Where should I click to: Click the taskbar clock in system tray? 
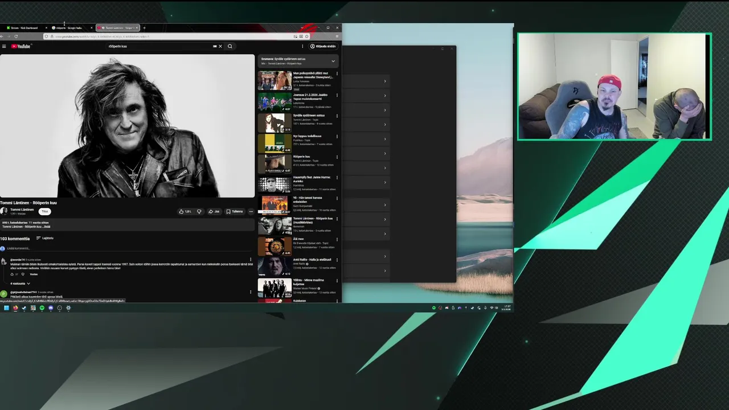point(507,308)
